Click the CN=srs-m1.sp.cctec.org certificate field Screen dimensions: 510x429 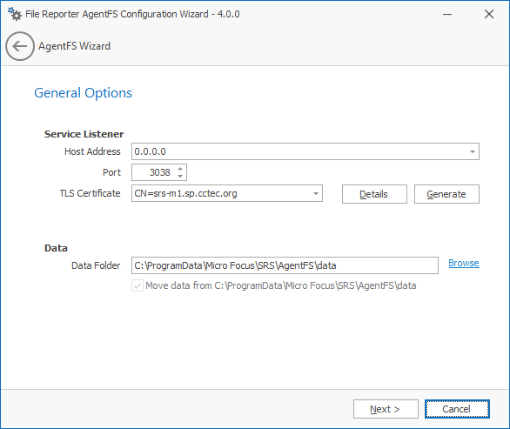coord(221,193)
